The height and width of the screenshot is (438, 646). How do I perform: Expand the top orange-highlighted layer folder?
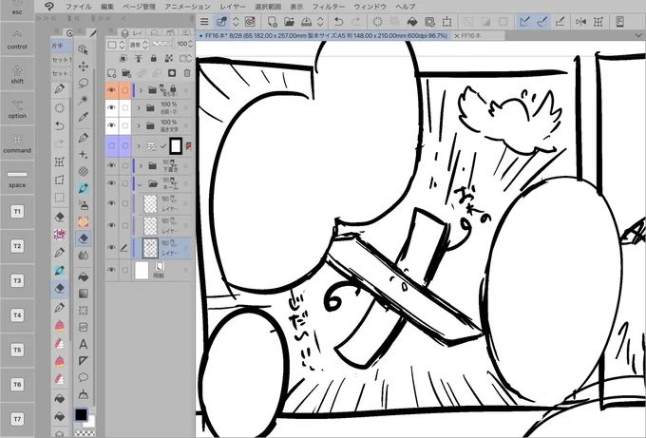141,90
